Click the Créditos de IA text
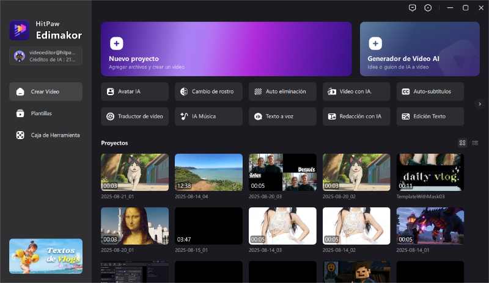Screen dimensions: 489x283 tap(53, 59)
